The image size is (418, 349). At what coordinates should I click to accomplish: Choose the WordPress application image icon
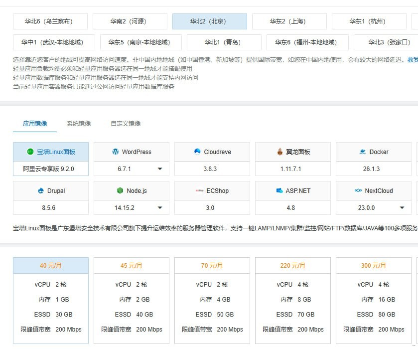pyautogui.click(x=116, y=152)
